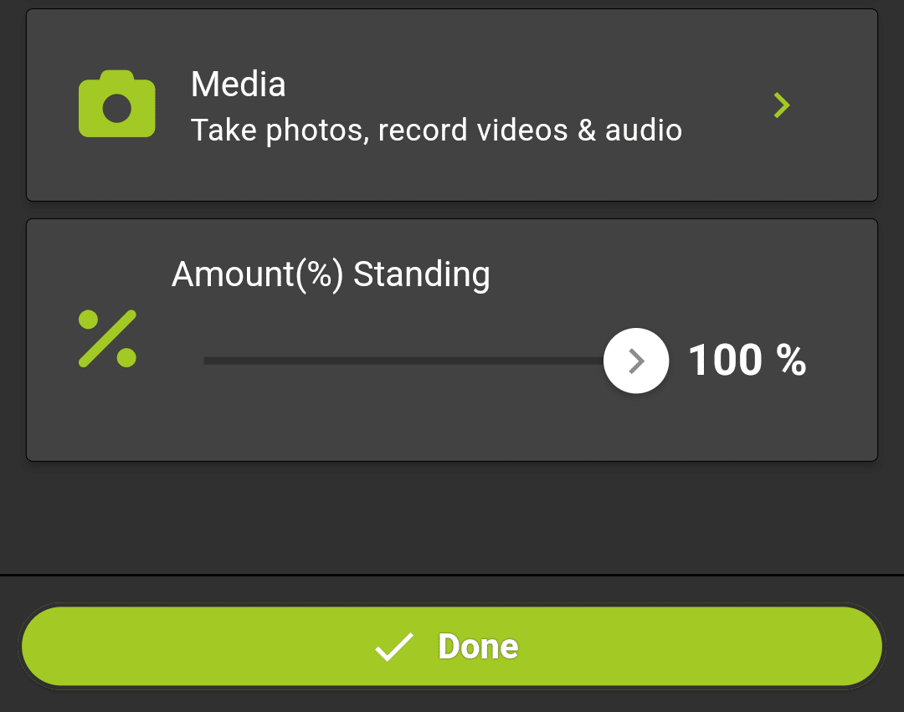Click the far left of slider track
904x712 pixels.
pos(208,361)
